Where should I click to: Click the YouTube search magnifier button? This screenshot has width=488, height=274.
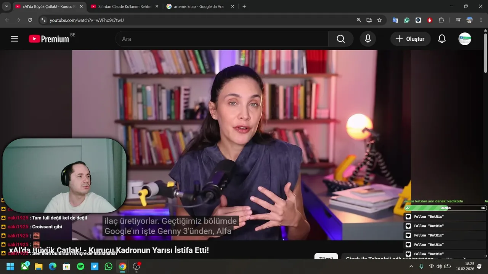[x=340, y=39]
